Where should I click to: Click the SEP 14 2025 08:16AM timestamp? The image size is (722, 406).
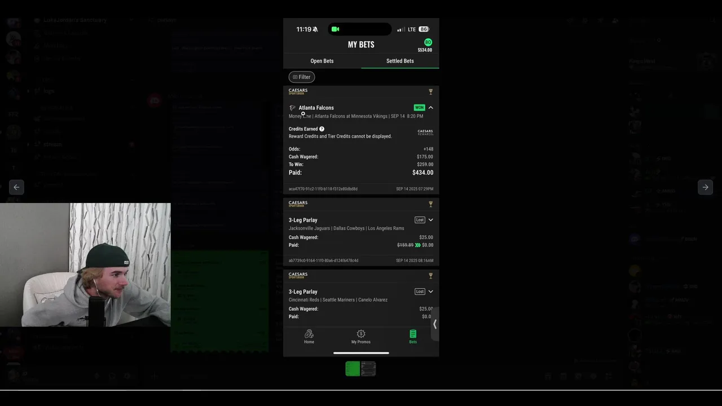tap(415, 261)
